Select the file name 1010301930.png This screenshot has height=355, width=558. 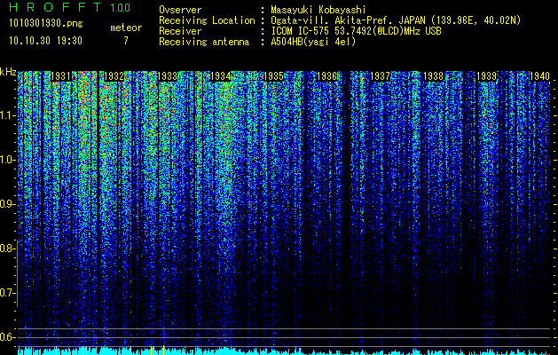[46, 24]
